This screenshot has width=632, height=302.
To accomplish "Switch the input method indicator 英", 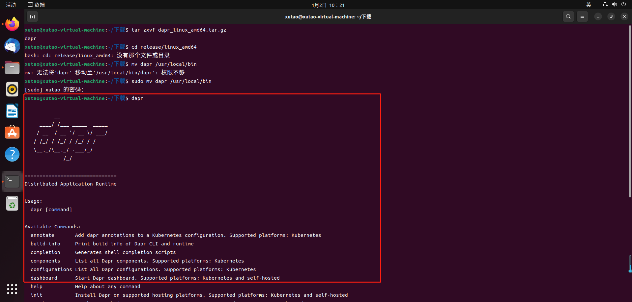I will point(589,5).
